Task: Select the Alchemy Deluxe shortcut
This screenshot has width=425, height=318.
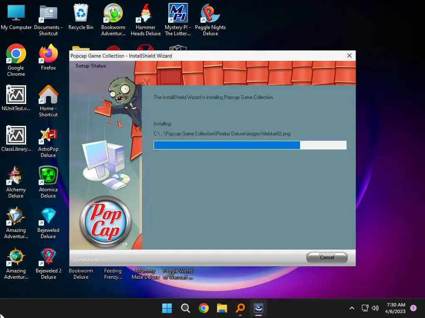Action: click(16, 182)
